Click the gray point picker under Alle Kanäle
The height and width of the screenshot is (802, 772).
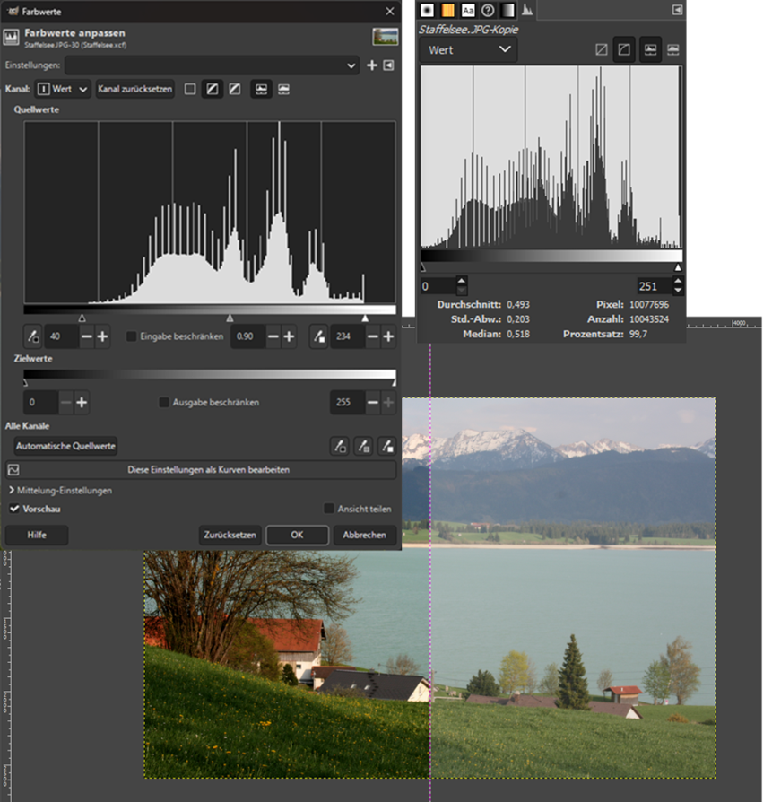[x=363, y=445]
